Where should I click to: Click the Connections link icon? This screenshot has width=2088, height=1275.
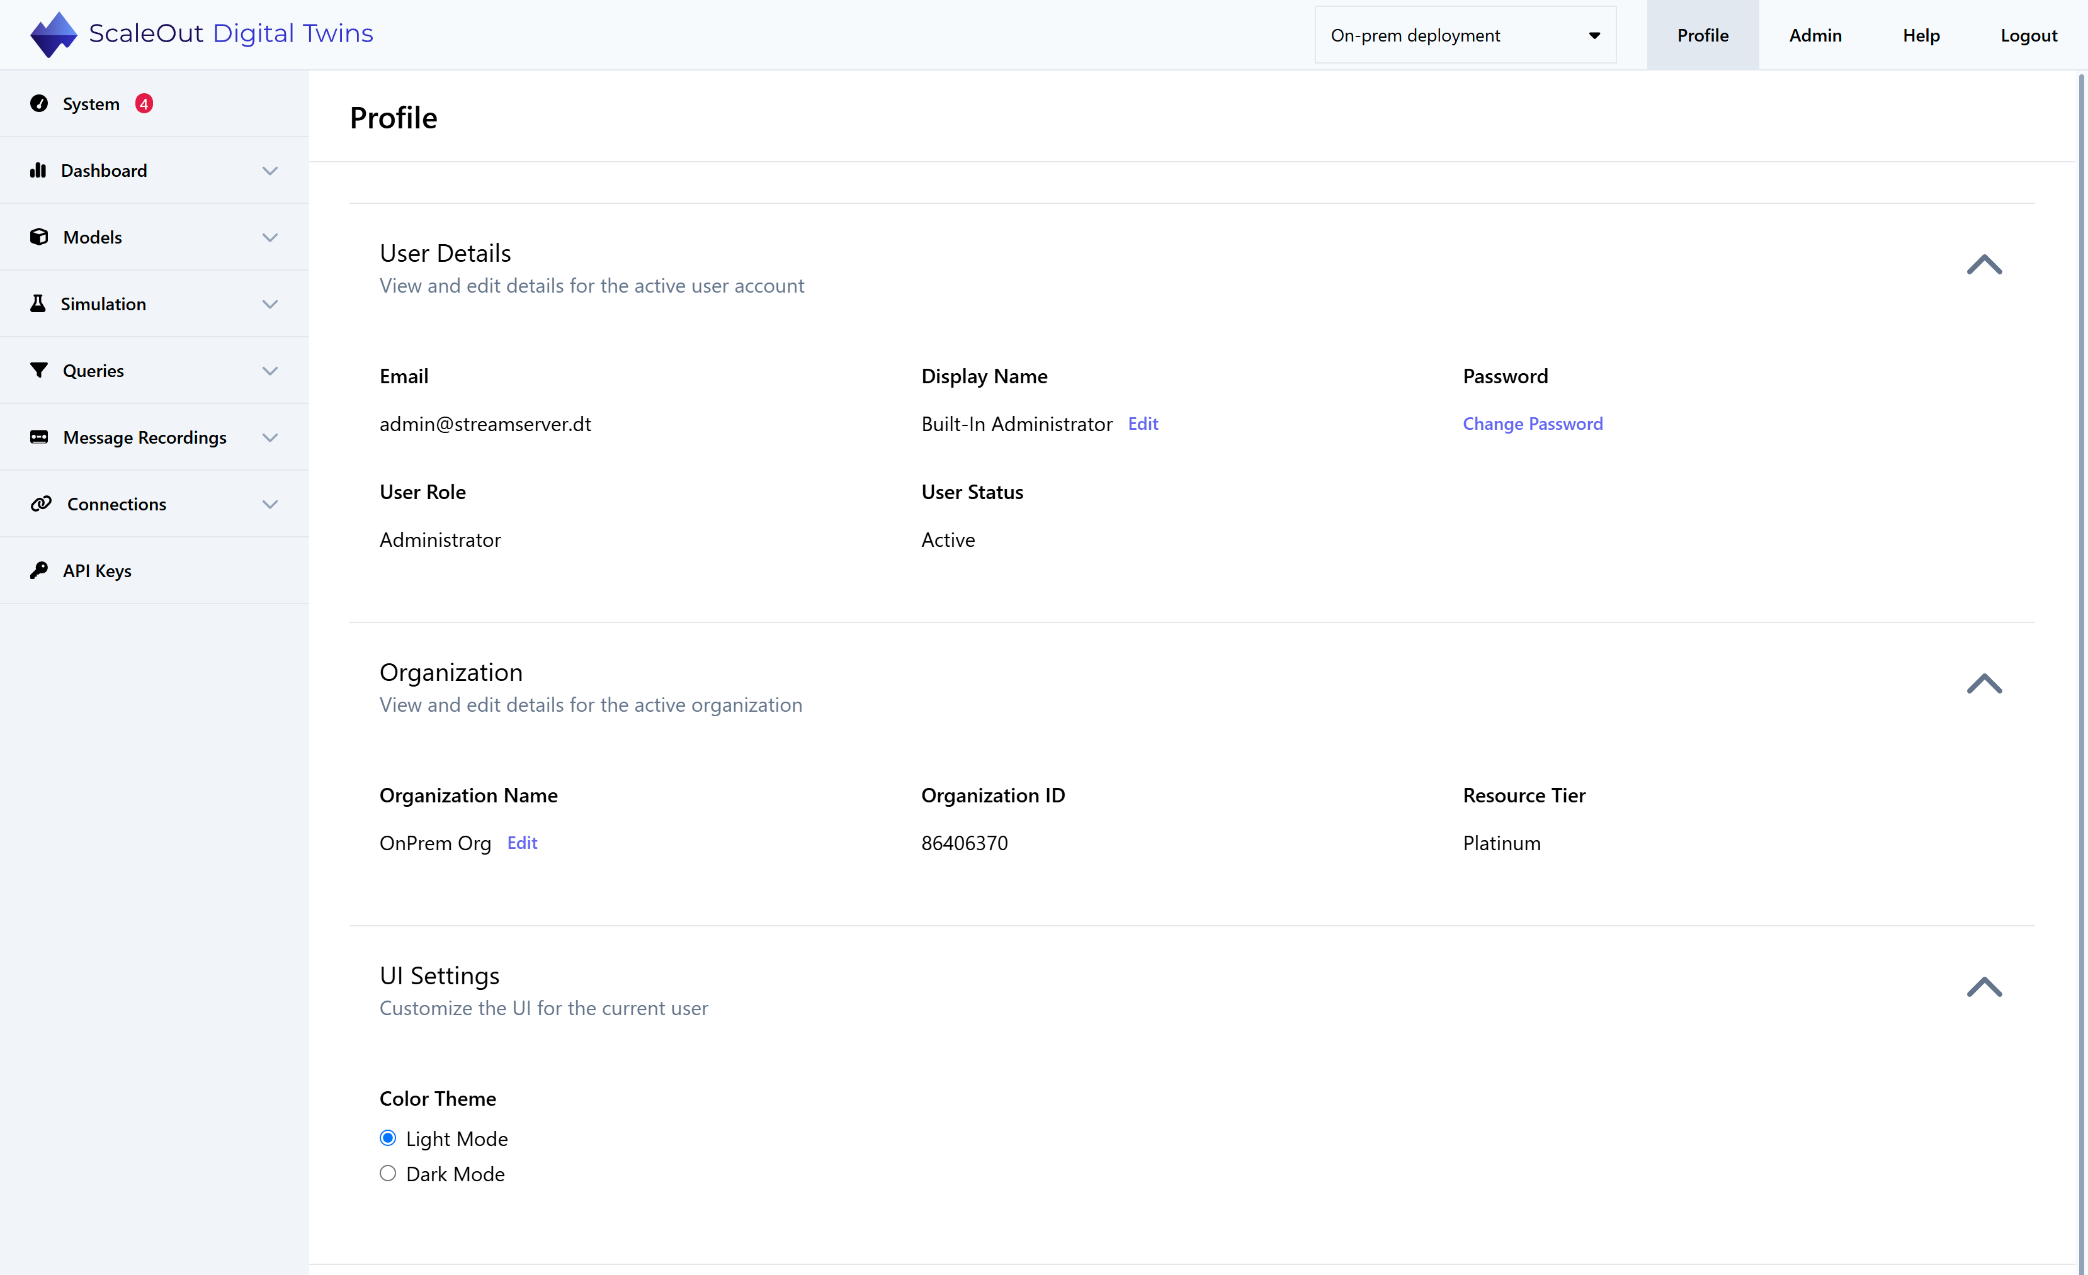click(x=41, y=503)
